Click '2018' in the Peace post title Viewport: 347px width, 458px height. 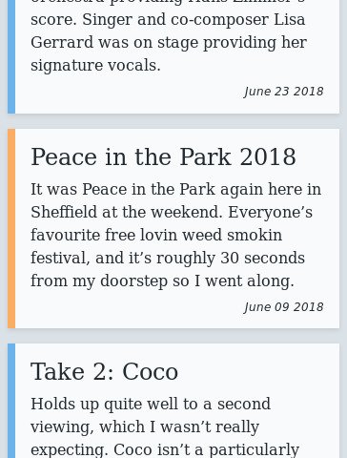(268, 156)
